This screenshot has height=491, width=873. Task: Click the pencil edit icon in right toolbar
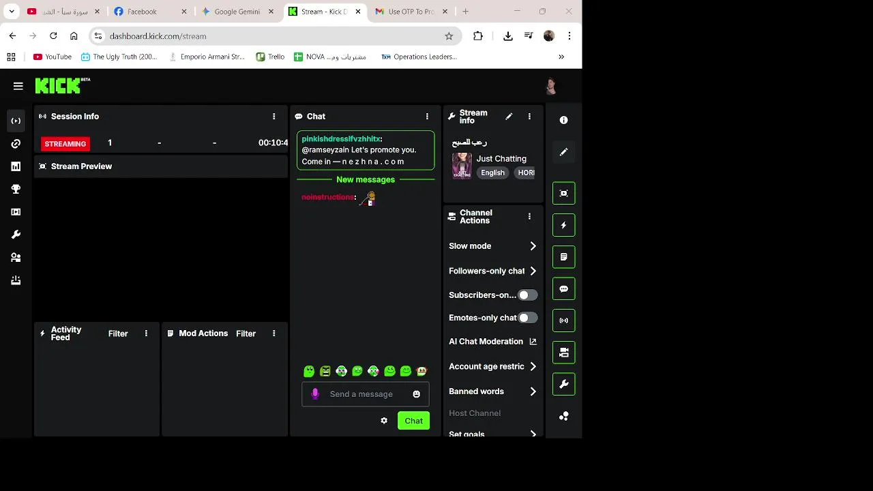click(563, 152)
